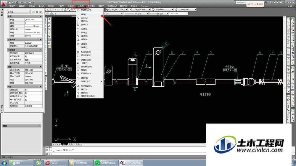The height and width of the screenshot is (166, 296).
Task: Choose 对齐(G) aligned dimension menu item
Action: click(x=90, y=18)
